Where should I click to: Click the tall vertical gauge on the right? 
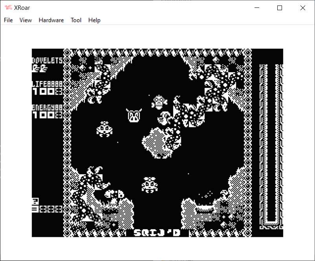point(271,145)
